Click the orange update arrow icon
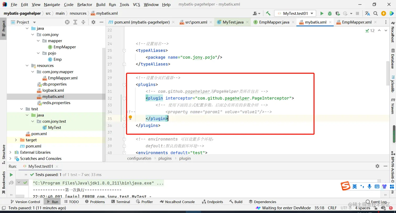Viewport: 396px width, 213px height. pyautogui.click(x=383, y=13)
